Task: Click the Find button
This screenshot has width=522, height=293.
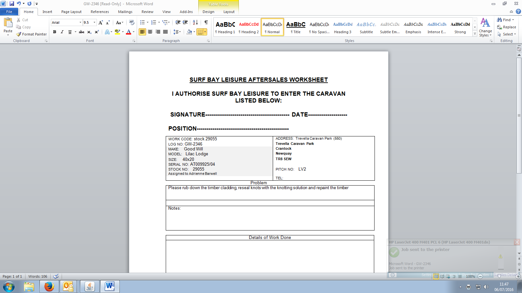Action: pos(505,20)
